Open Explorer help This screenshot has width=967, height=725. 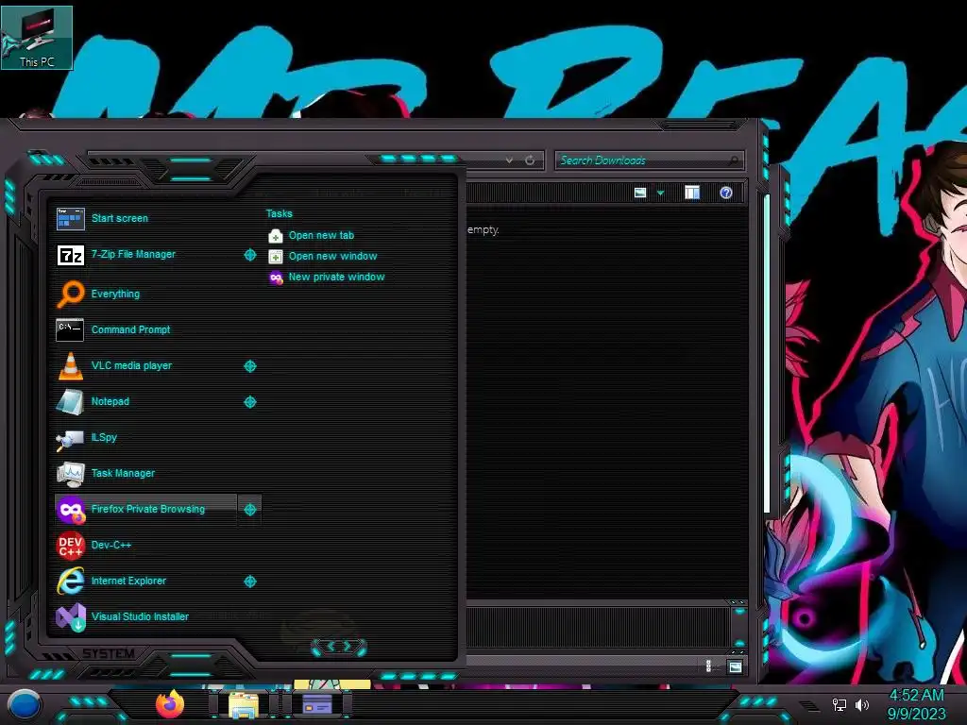[x=726, y=193]
